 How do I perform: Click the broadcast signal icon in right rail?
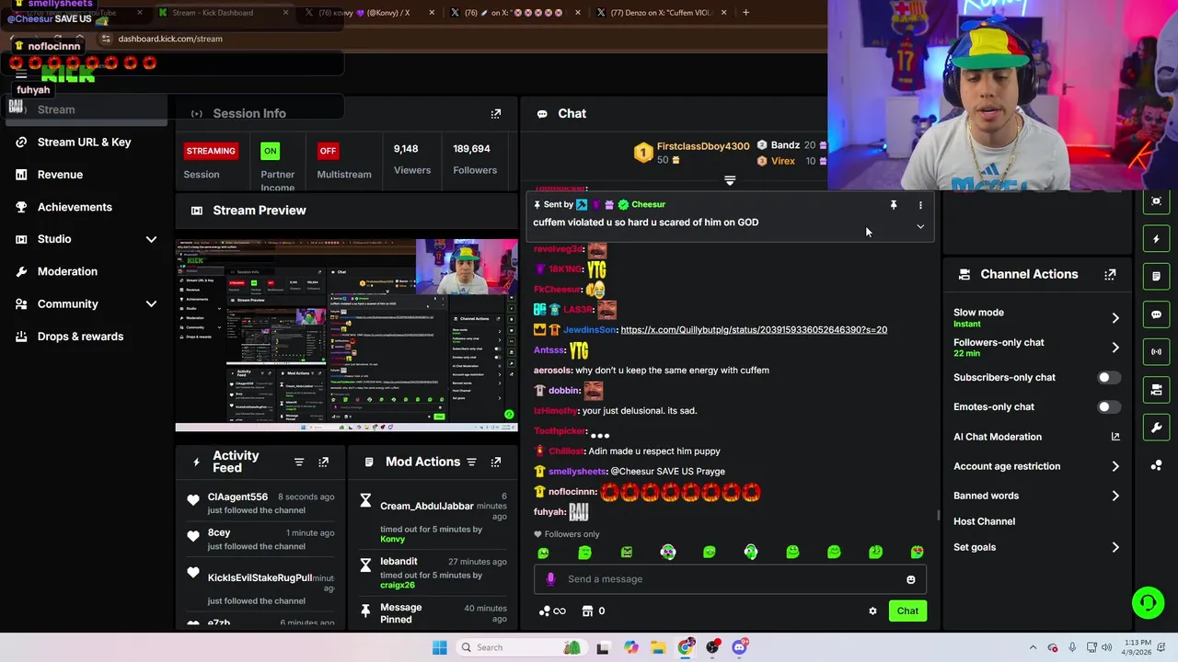1156,352
